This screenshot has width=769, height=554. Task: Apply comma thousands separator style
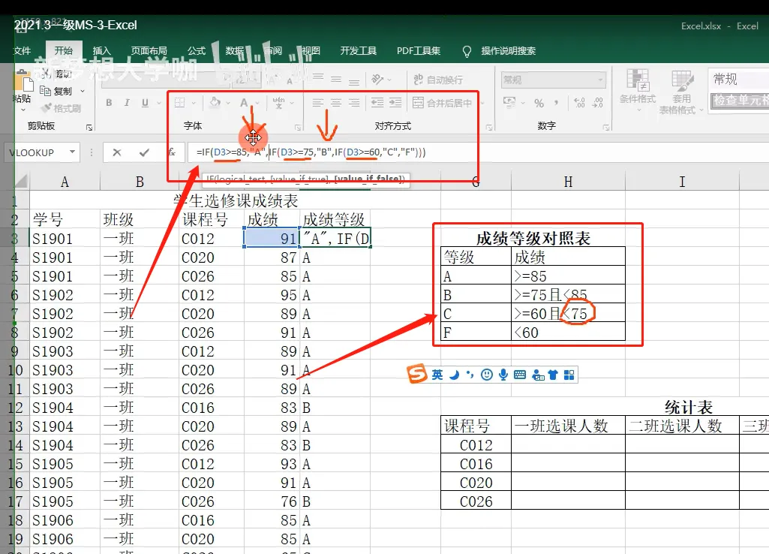(x=556, y=103)
